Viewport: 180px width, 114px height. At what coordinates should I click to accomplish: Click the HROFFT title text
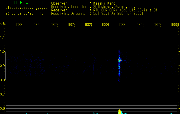click(29, 2)
